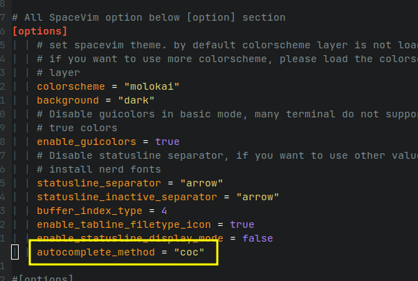
Task: Place cursor on the "dark" value
Action: (x=136, y=101)
